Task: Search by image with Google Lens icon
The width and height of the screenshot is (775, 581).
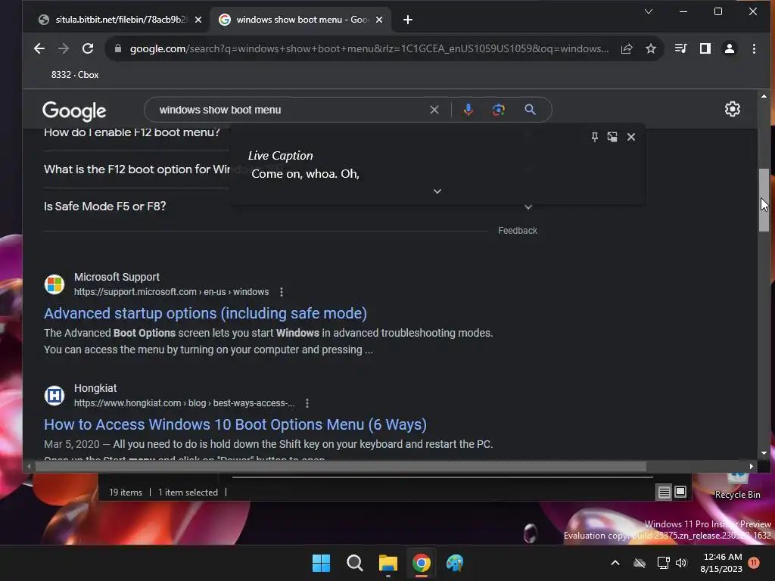Action: tap(499, 110)
